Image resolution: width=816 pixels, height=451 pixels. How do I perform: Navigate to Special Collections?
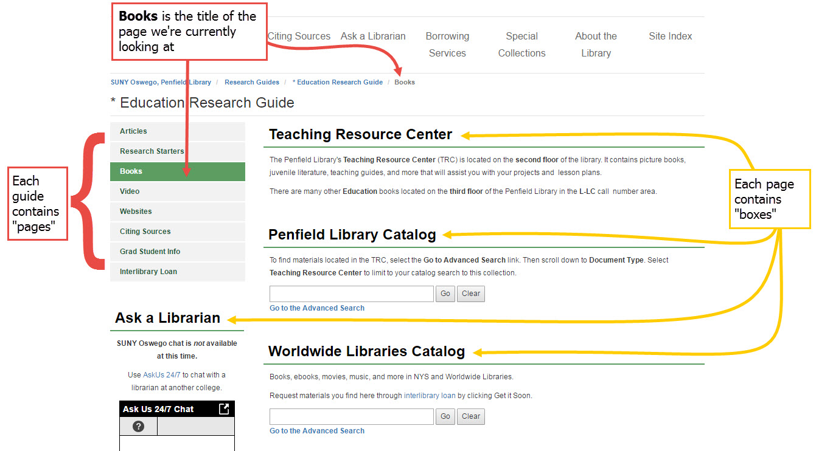(521, 44)
